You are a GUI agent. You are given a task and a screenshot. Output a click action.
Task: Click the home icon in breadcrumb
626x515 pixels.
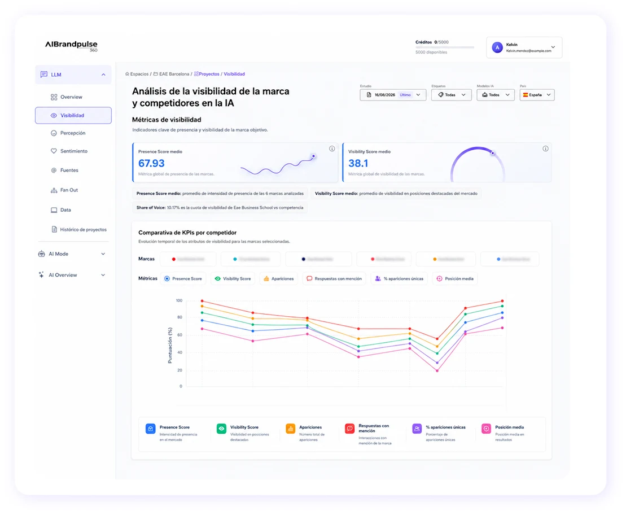pos(128,74)
